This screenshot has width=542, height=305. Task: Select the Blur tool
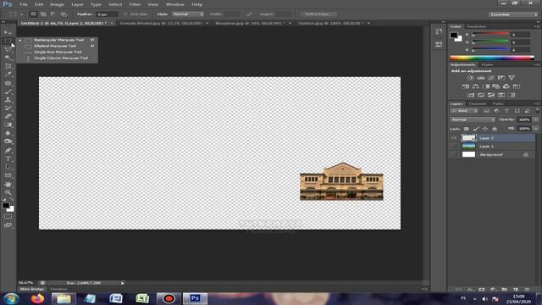(8, 133)
